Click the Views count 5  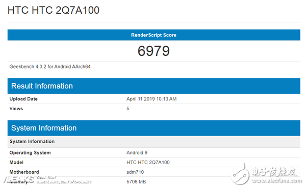coord(128,109)
